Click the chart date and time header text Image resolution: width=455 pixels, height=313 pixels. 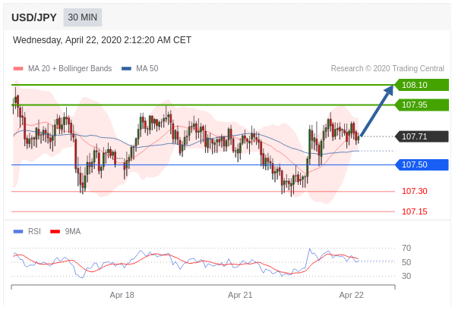pyautogui.click(x=102, y=40)
